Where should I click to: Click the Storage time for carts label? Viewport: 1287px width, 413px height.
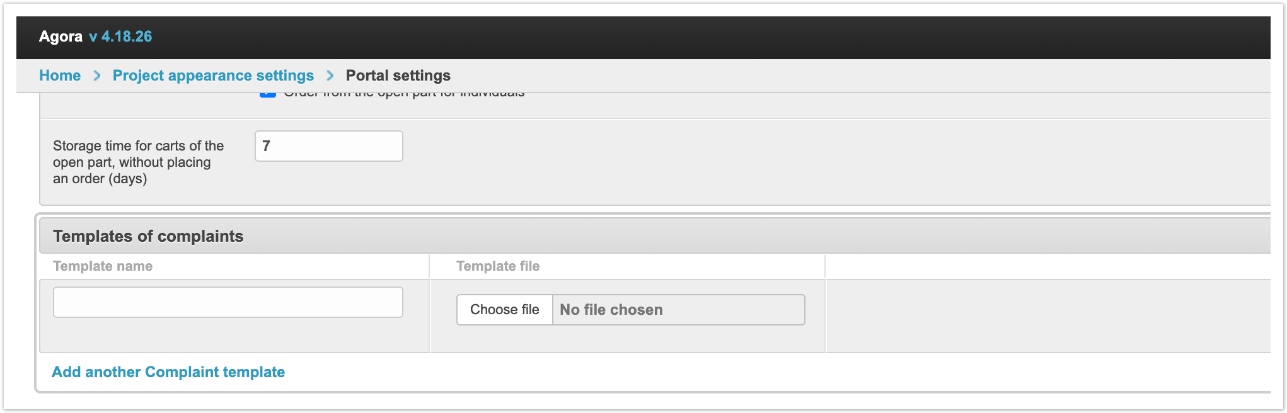click(138, 162)
